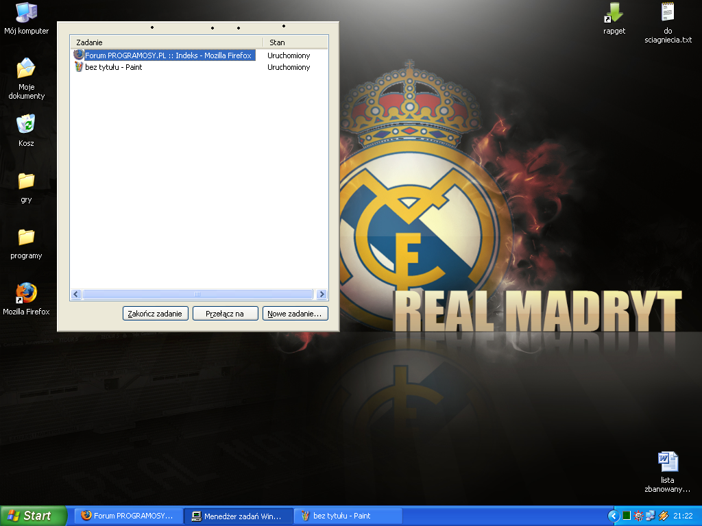This screenshot has width=702, height=526.
Task: Click the red smiling sun tray icon
Action: (639, 516)
